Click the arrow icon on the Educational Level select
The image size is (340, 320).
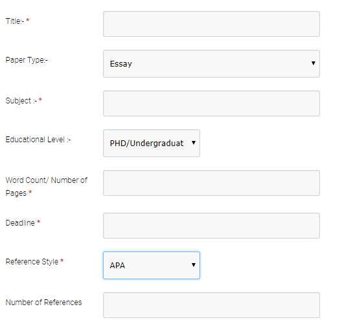194,142
